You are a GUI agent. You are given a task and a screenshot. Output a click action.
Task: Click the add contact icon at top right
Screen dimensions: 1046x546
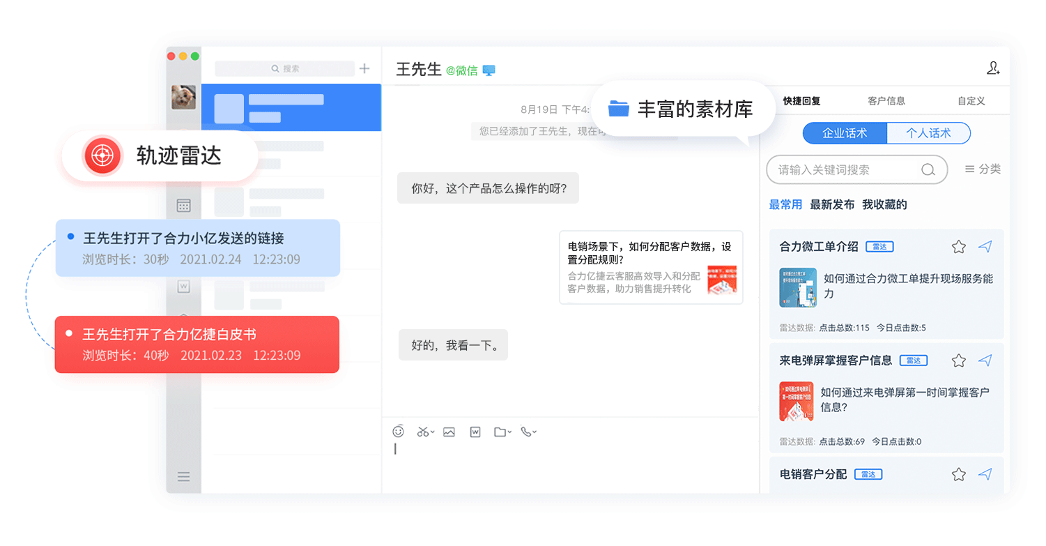(x=993, y=68)
